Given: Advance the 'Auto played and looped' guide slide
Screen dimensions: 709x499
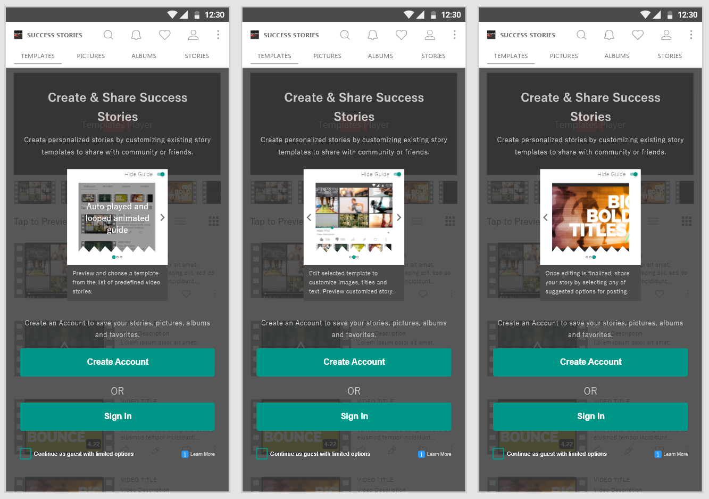Looking at the screenshot, I should 162,217.
